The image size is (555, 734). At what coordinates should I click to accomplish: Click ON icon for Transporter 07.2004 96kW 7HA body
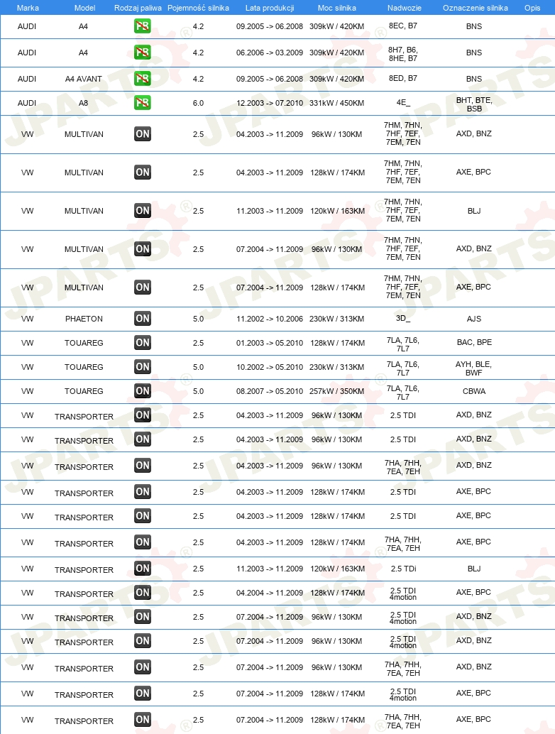click(142, 667)
